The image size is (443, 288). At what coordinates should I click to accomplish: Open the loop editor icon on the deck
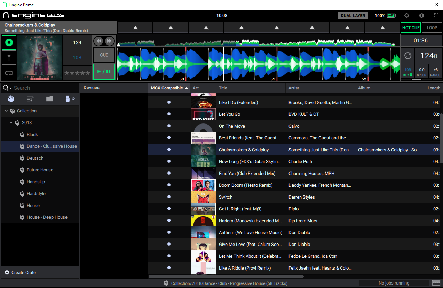click(x=9, y=73)
